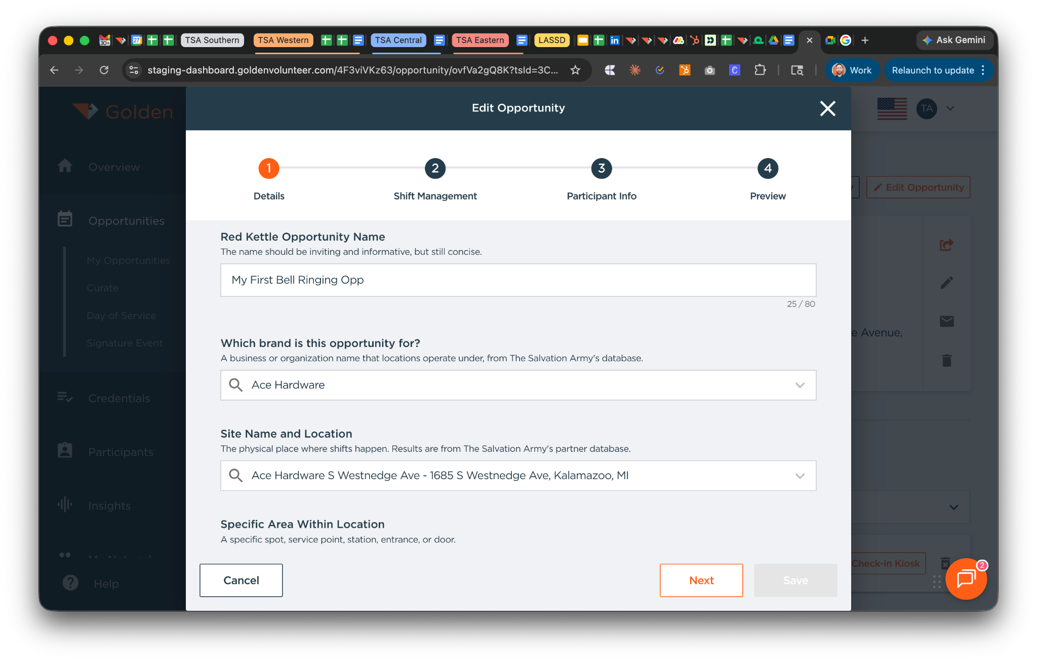The height and width of the screenshot is (662, 1037).
Task: Open the site information icon in address bar
Action: (x=134, y=70)
